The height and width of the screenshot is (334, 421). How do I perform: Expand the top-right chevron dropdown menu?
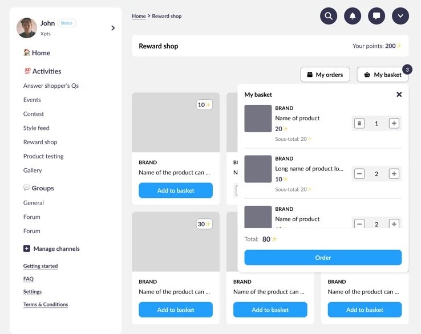point(400,16)
